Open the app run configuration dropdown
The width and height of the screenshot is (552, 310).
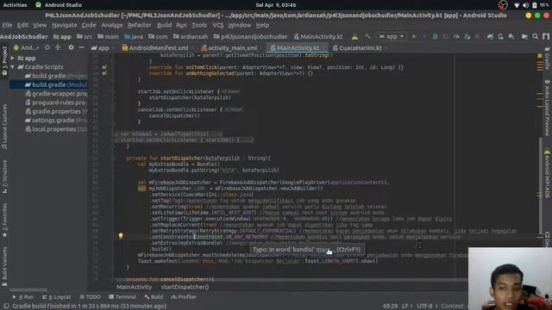391,36
